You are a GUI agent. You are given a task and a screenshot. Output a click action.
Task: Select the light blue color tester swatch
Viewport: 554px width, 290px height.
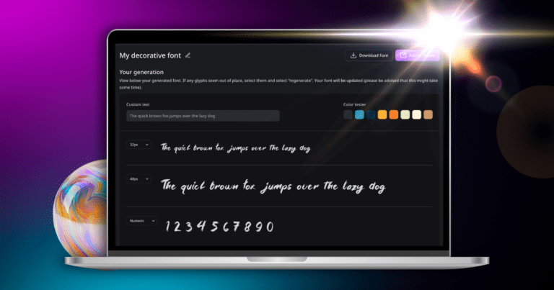tap(359, 114)
